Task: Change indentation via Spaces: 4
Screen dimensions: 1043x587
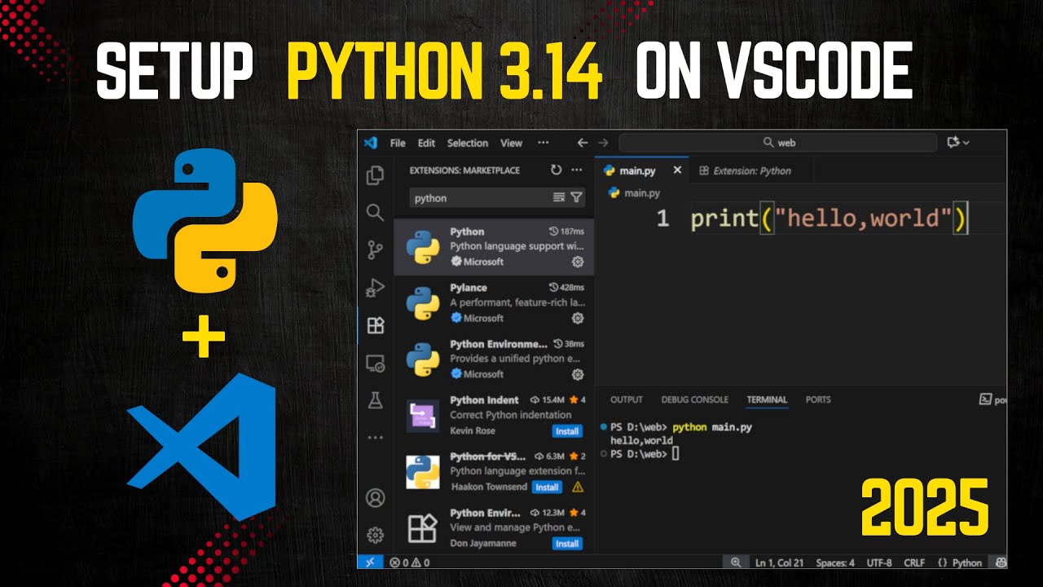Action: click(835, 563)
